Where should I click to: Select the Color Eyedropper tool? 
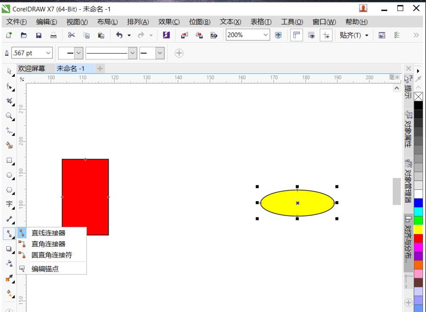tap(9, 278)
